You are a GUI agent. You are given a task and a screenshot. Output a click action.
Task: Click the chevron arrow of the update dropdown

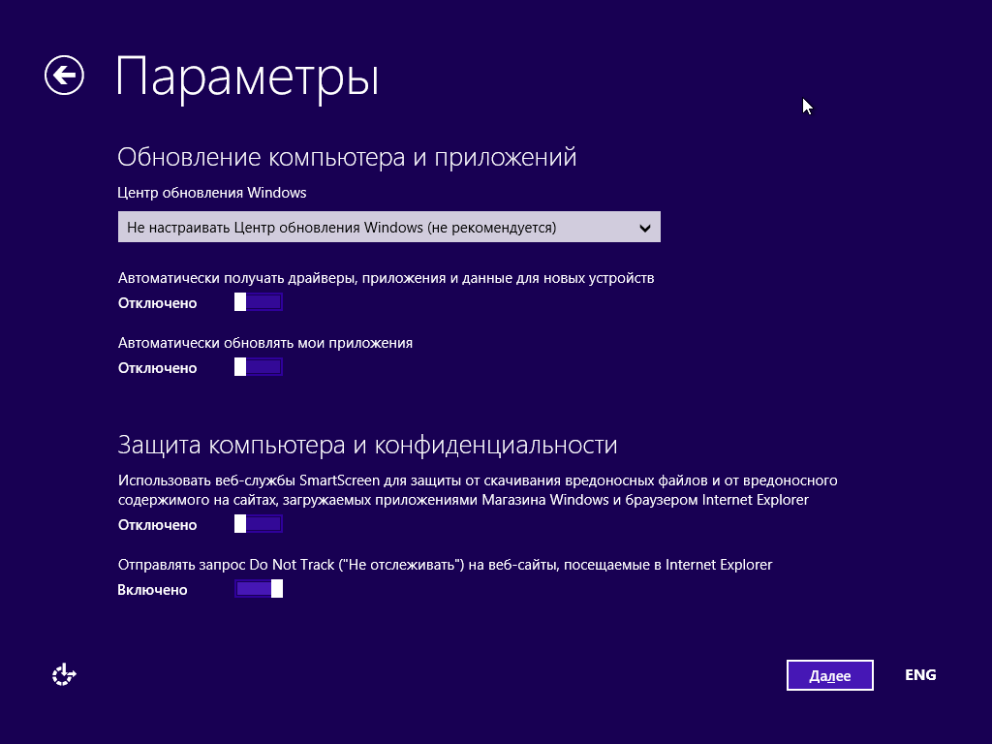point(645,229)
